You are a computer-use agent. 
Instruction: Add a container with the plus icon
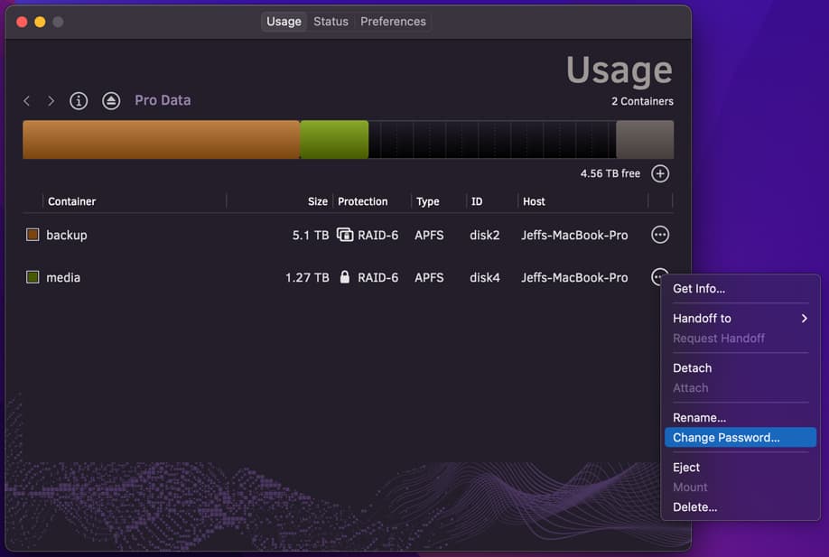(660, 173)
